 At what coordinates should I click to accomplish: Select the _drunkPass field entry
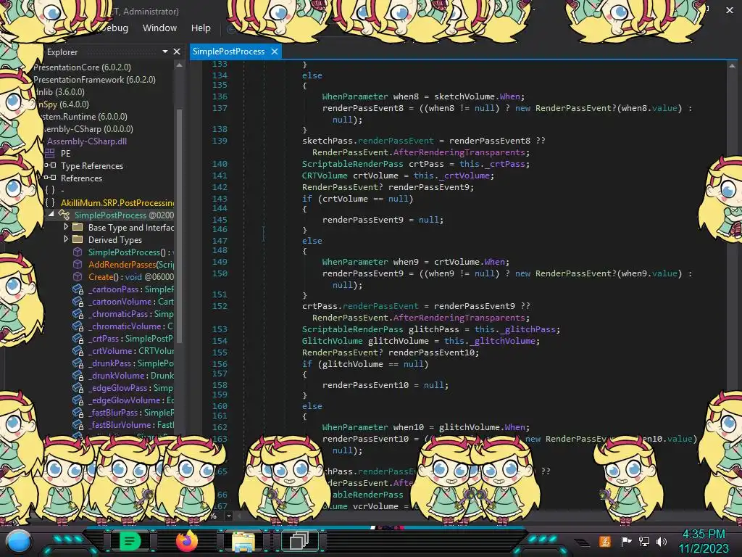(130, 363)
